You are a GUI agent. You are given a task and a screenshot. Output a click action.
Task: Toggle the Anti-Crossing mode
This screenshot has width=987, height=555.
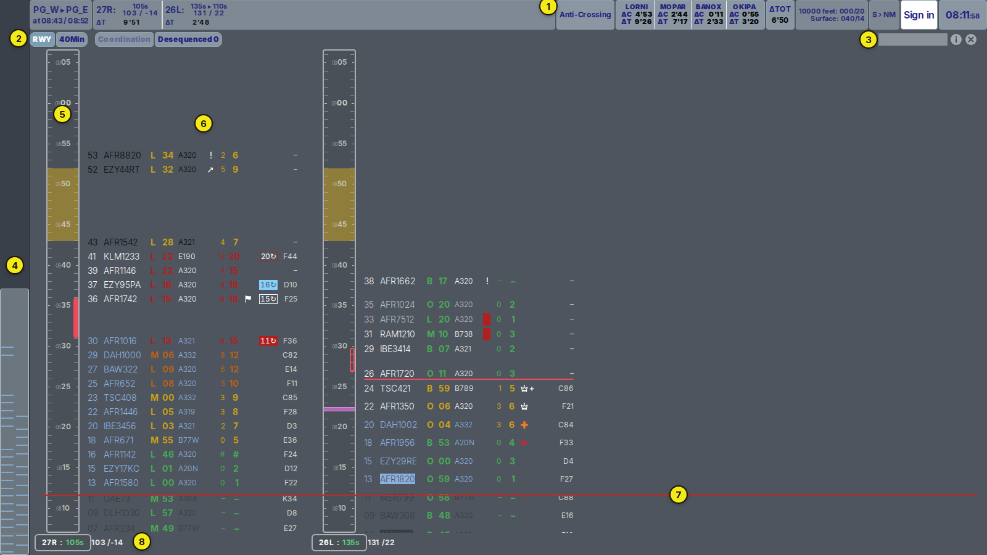coord(585,15)
